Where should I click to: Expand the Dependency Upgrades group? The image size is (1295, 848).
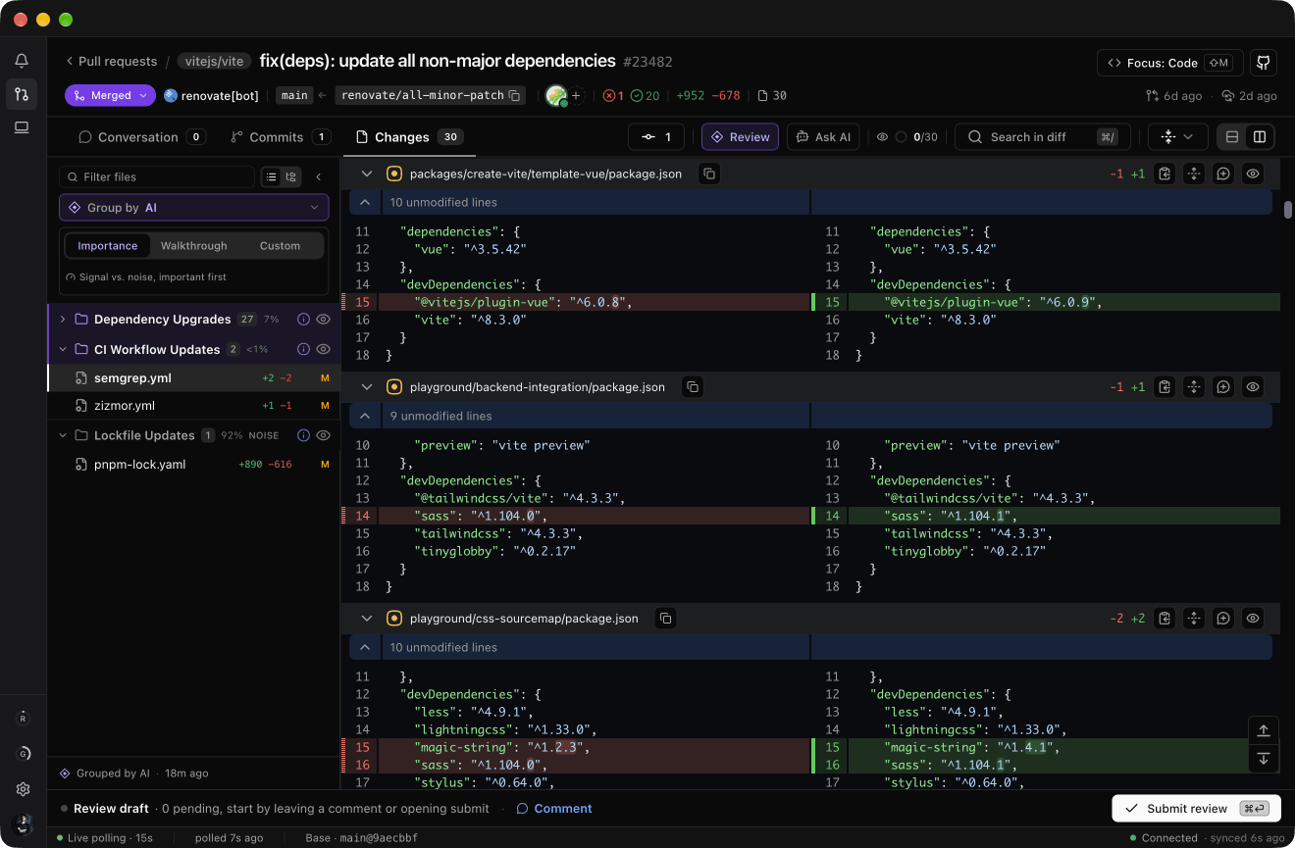coord(63,320)
